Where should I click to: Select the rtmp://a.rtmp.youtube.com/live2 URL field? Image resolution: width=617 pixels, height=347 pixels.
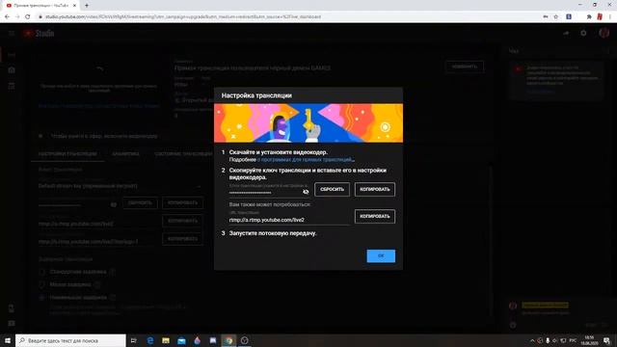(x=289, y=220)
